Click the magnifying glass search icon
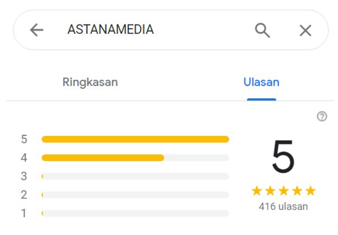This screenshot has height=235, width=338. [262, 30]
